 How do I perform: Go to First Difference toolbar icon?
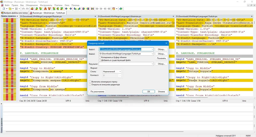point(54,9)
